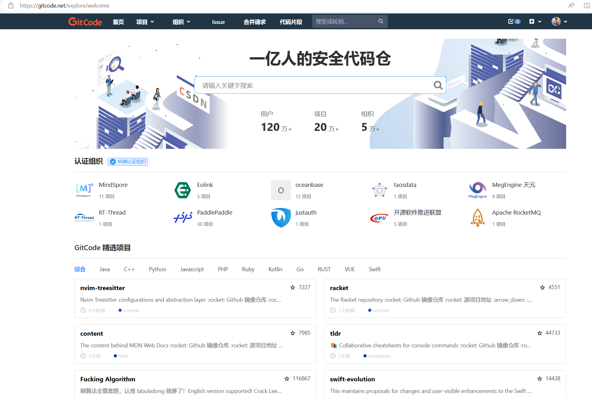Star the Fucking Algorithm project
The image size is (592, 398).
287,378
